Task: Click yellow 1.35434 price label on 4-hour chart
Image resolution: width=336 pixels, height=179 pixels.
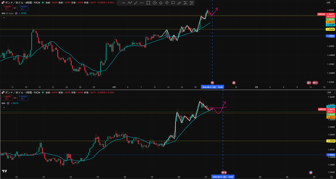Action: click(x=330, y=29)
